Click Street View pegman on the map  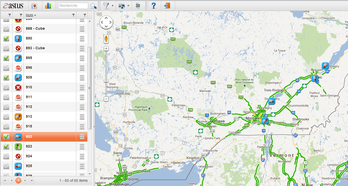(106, 39)
